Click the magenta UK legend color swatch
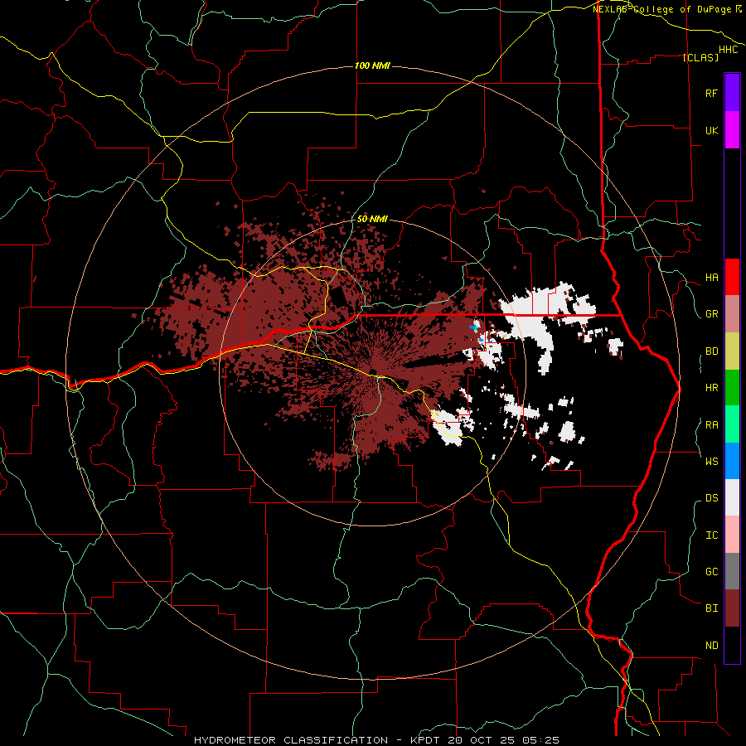This screenshot has width=746, height=746. tap(732, 130)
